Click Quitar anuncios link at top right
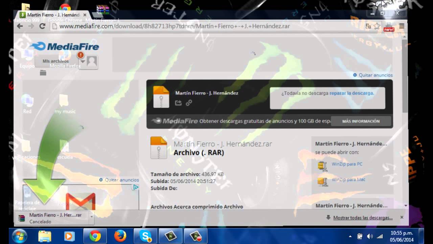This screenshot has height=244, width=433. click(x=375, y=75)
